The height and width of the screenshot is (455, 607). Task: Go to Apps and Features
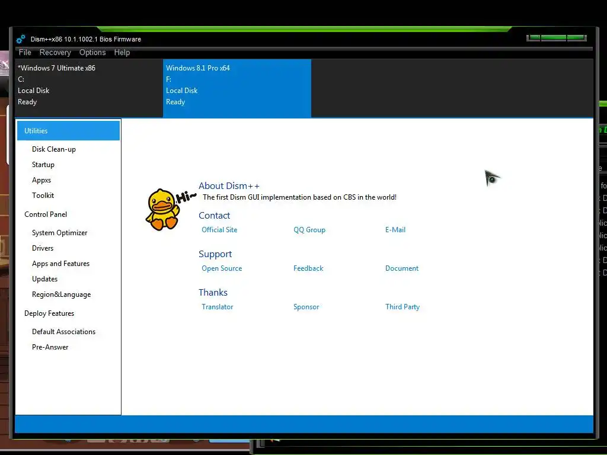(61, 264)
